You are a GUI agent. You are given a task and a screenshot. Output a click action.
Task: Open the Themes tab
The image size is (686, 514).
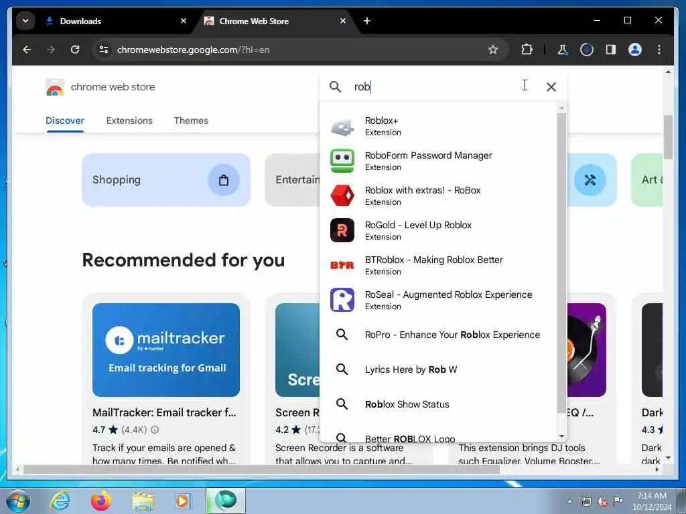(x=191, y=120)
